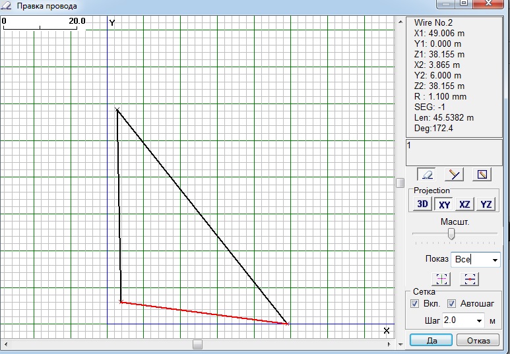Click the magenta crosshair center icon
Screen dimensions: 510x354
coord(441,279)
